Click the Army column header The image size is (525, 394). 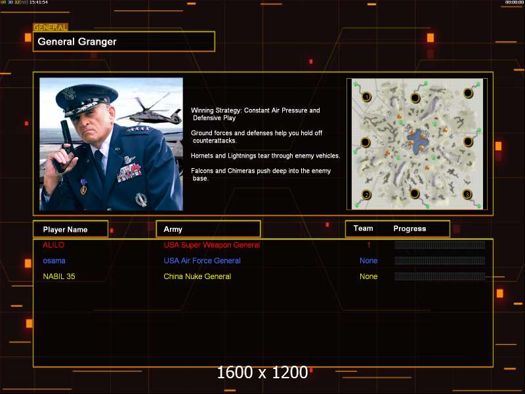[x=208, y=229]
